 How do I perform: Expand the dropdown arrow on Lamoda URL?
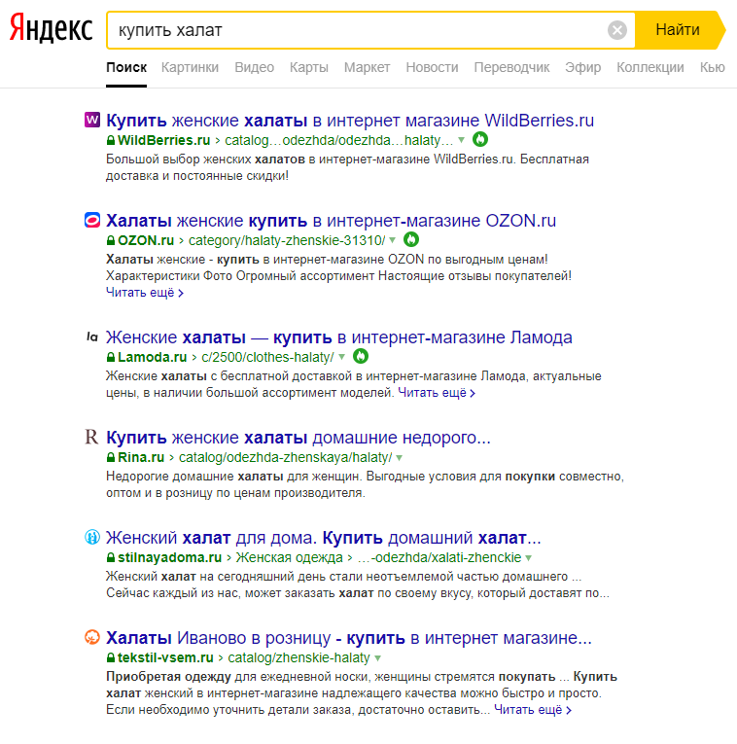341,357
